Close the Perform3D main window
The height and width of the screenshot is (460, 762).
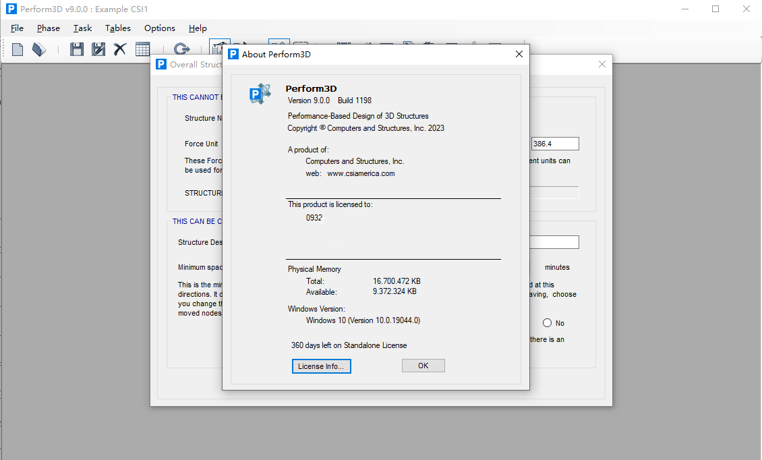(746, 9)
